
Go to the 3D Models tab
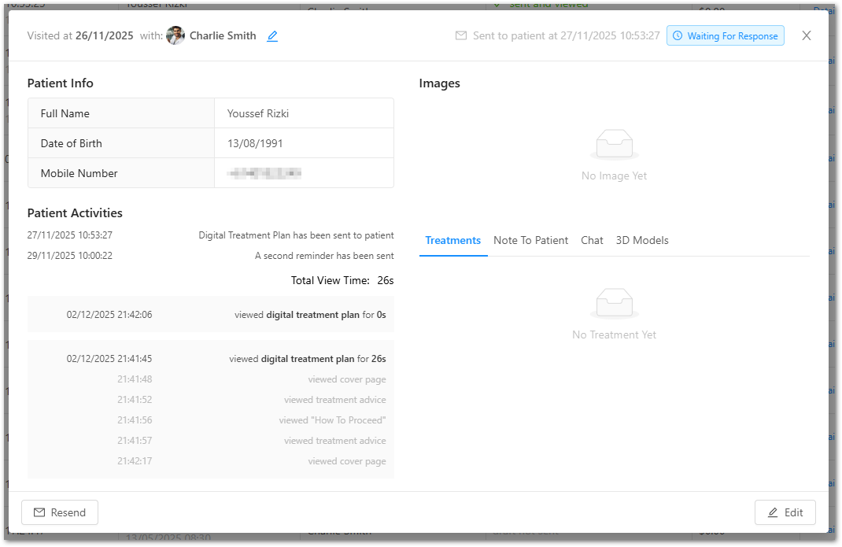pyautogui.click(x=642, y=240)
